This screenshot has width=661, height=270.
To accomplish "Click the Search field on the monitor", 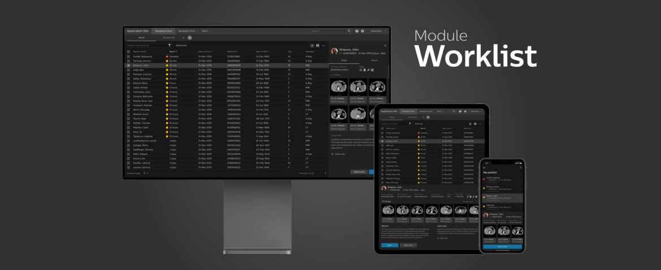I will coord(331,31).
